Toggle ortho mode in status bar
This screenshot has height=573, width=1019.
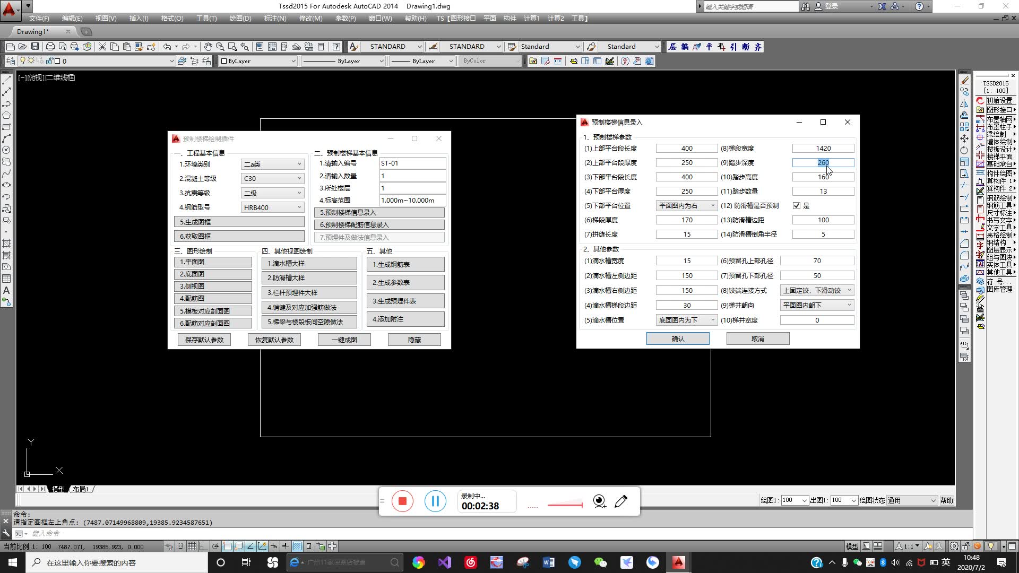[204, 546]
